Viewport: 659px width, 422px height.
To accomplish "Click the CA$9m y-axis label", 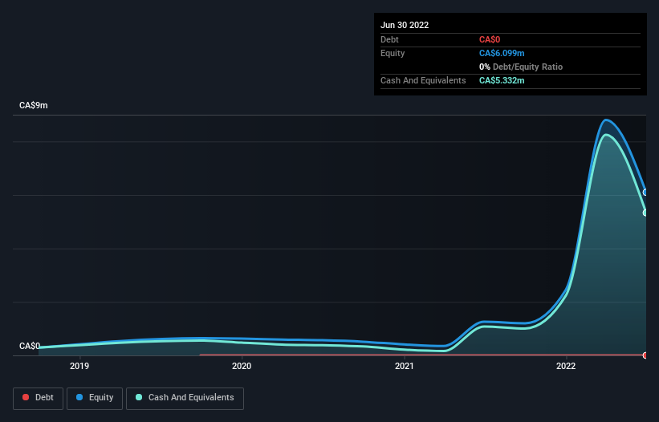I will pyautogui.click(x=34, y=105).
